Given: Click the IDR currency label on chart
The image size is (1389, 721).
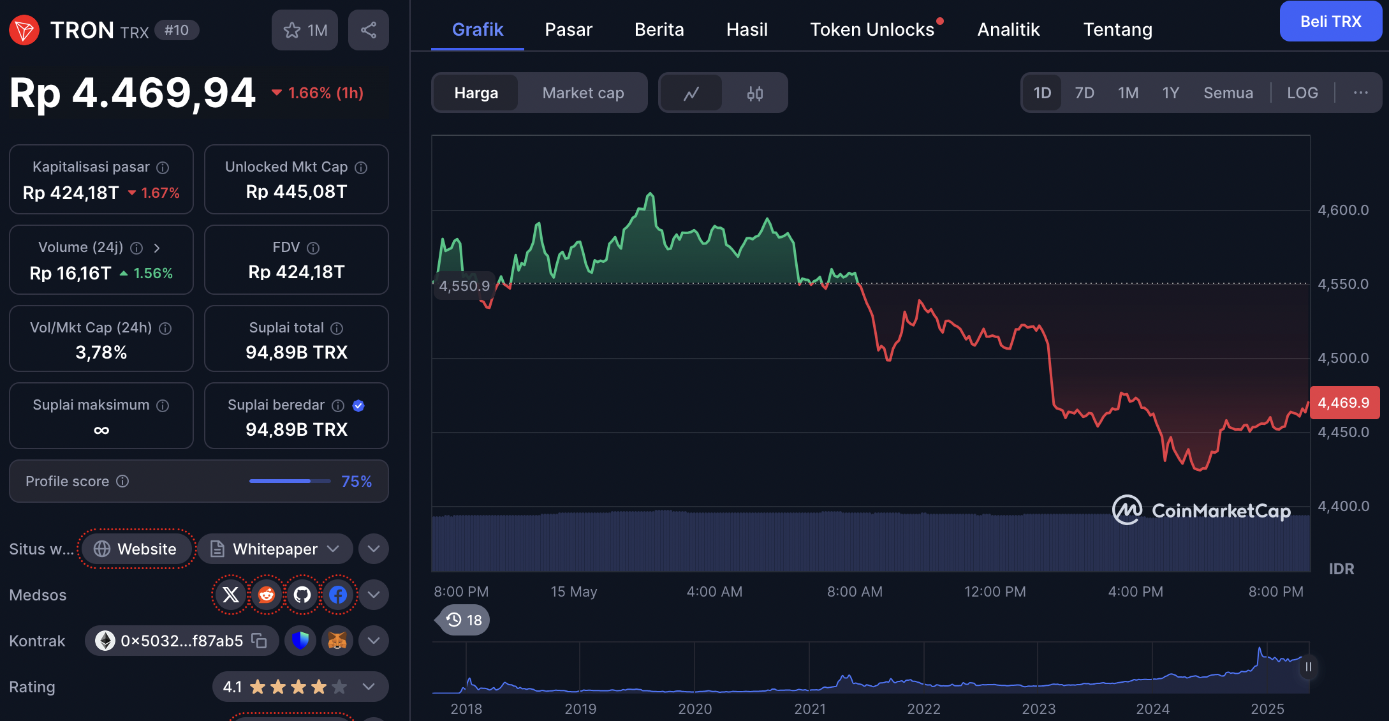Looking at the screenshot, I should 1341,569.
